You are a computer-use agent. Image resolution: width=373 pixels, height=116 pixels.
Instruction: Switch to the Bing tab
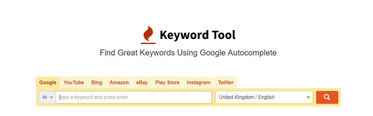click(97, 82)
